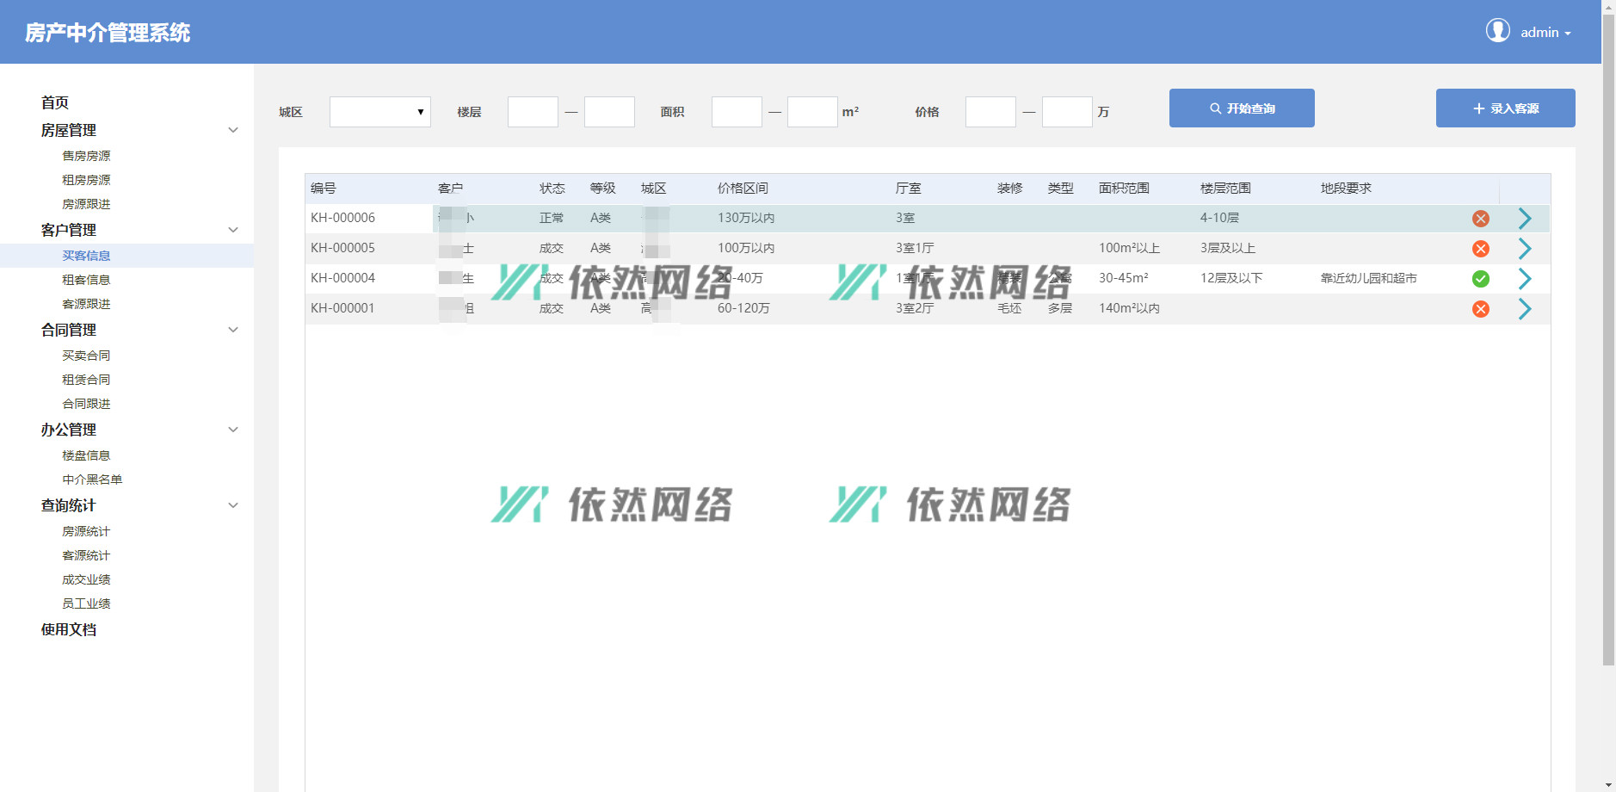Open 租客信息 in the sidebar
The width and height of the screenshot is (1616, 792).
(x=86, y=280)
